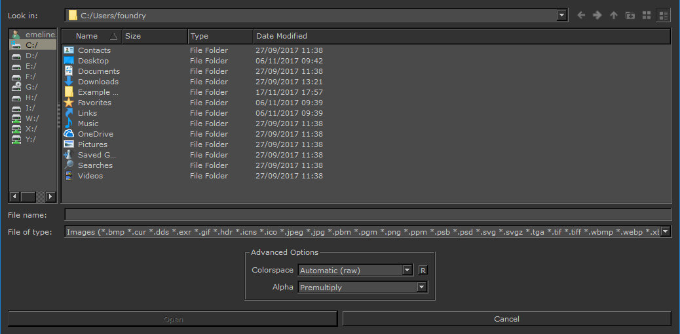The height and width of the screenshot is (334, 680).
Task: Switch to detailed list view
Action: click(663, 15)
